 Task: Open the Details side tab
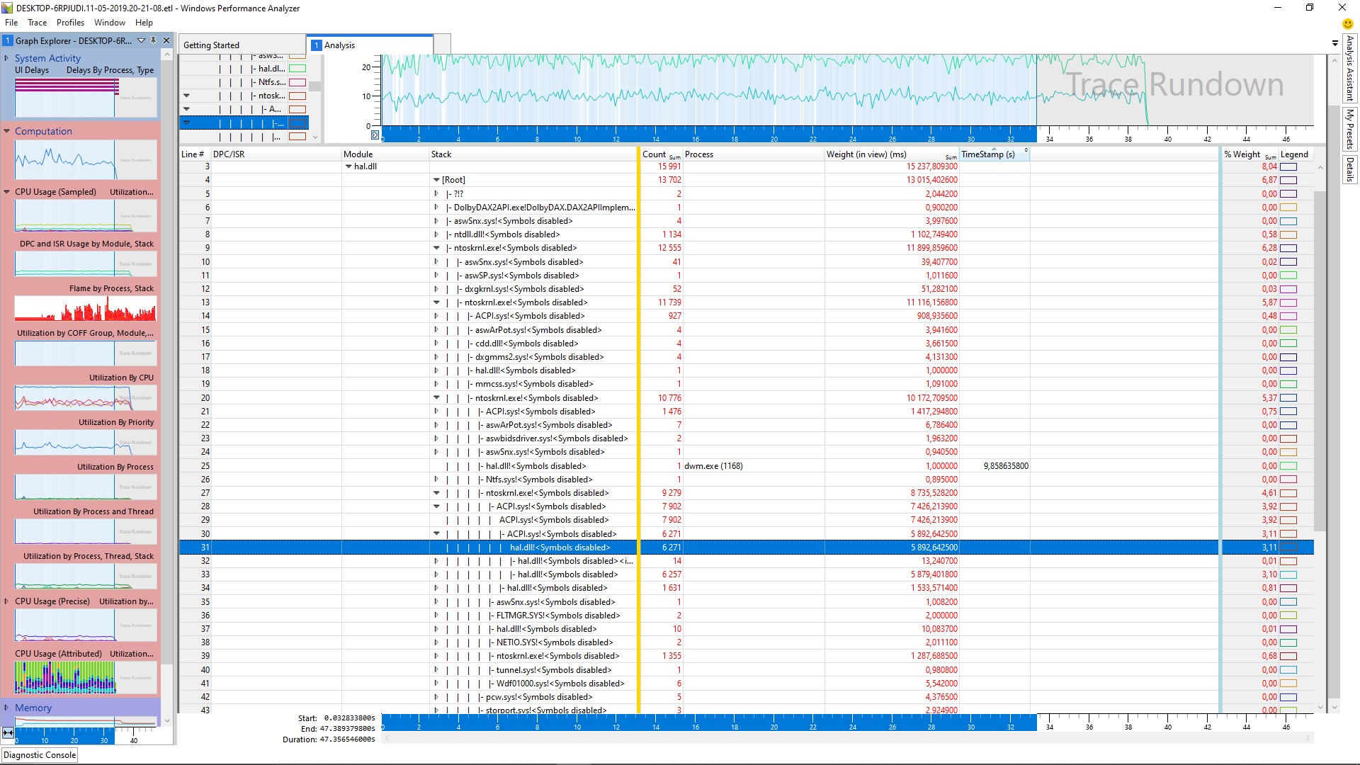coord(1350,169)
